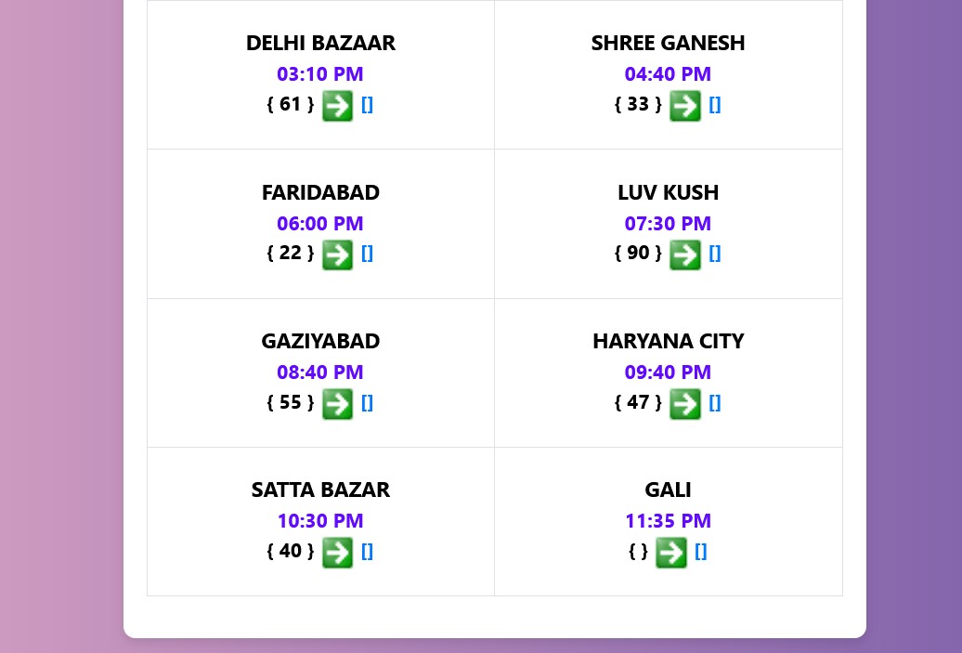This screenshot has height=653, width=962.
Task: Open blue brackets link for Delhi Bazaar
Action: click(x=367, y=105)
